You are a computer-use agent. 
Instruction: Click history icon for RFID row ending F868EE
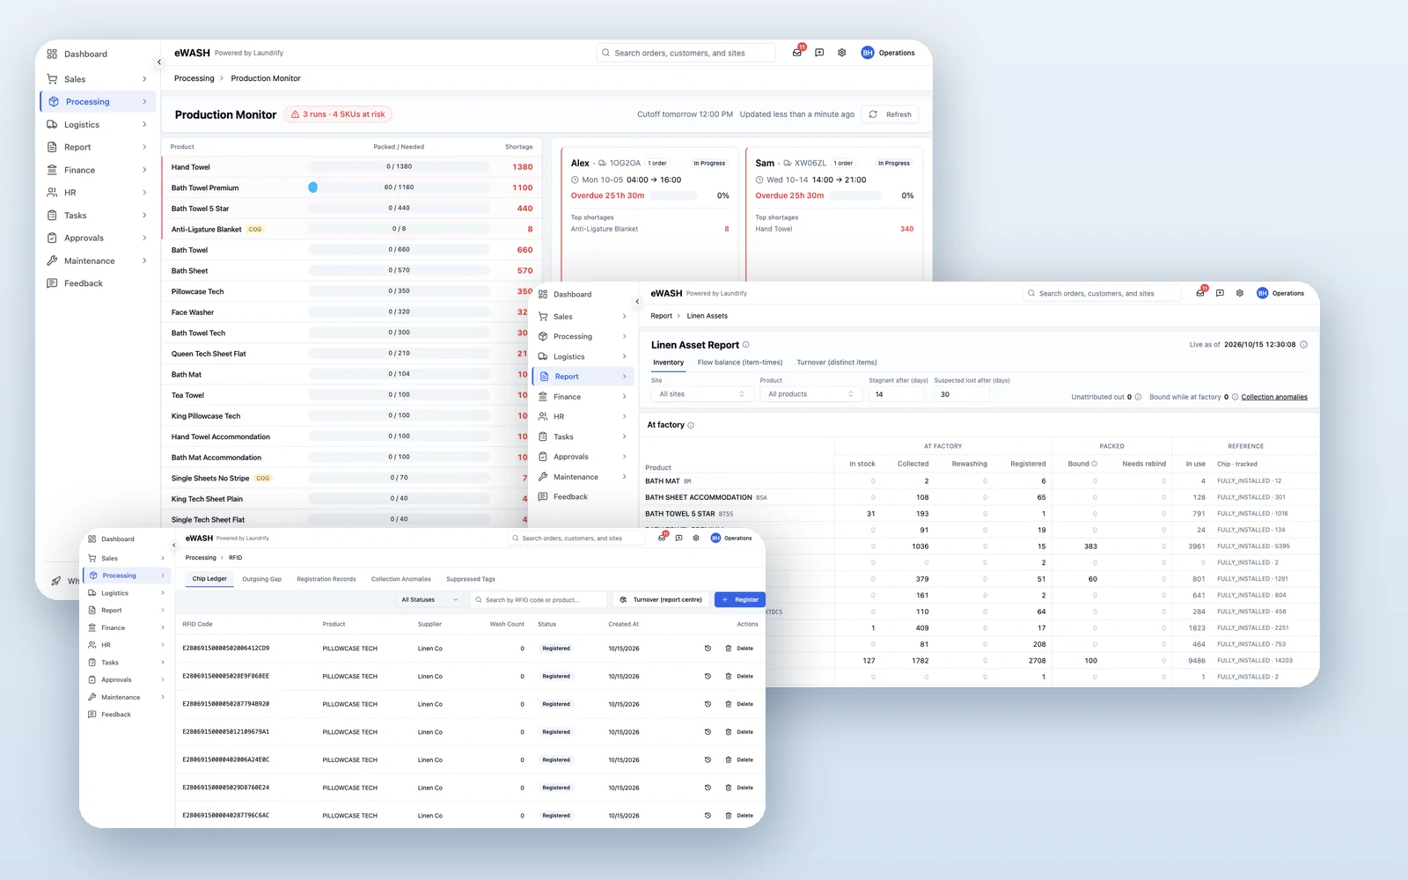(708, 677)
